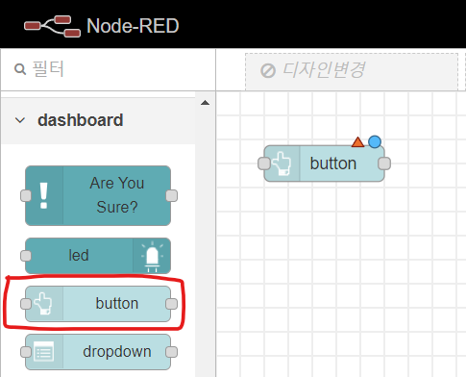The image size is (466, 377).
Task: Click the input port of palette button node
Action: [26, 304]
